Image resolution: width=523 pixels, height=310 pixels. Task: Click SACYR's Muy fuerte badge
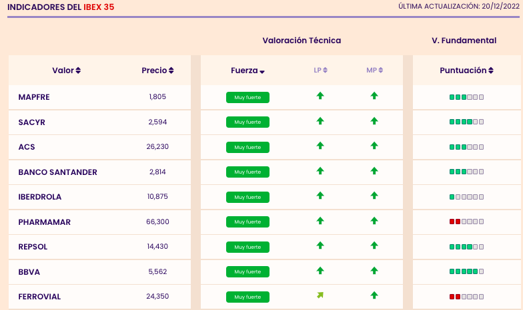click(247, 122)
